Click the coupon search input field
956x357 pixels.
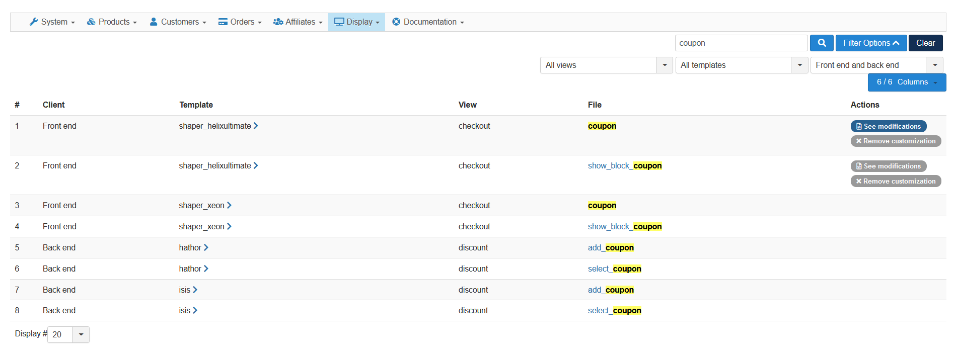pos(741,43)
